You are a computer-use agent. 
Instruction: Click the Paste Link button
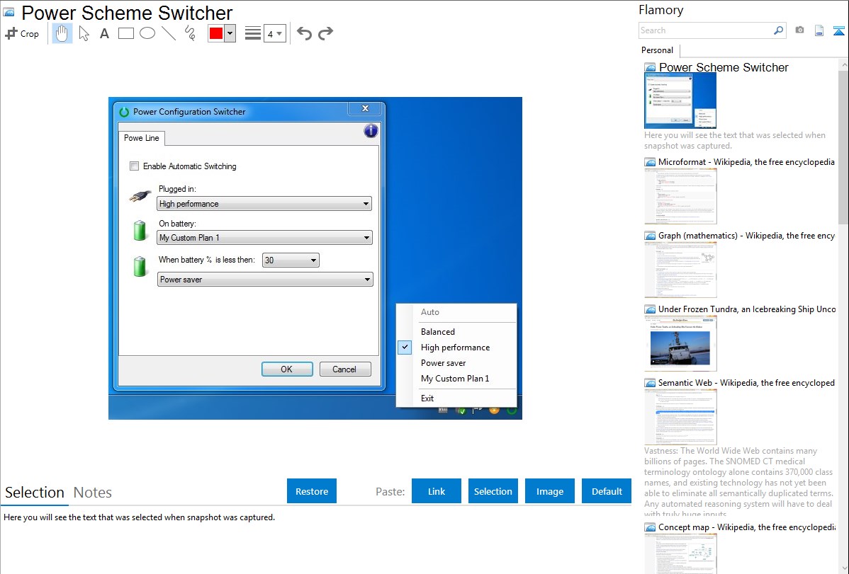[x=437, y=491]
